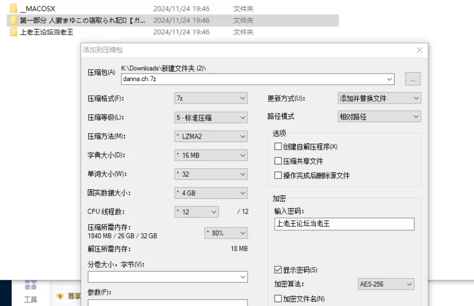Viewport: 474px width, 306px height.
Task: Click the date of the _MACOSX row
Action: (181, 9)
